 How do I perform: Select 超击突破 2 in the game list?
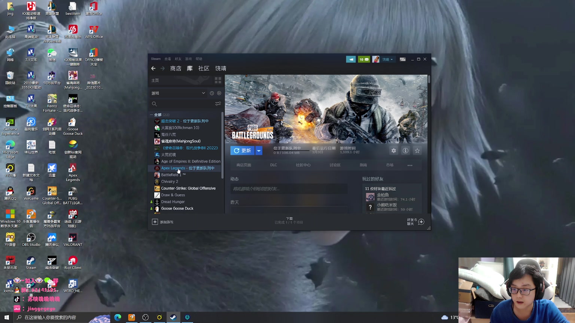point(185,121)
